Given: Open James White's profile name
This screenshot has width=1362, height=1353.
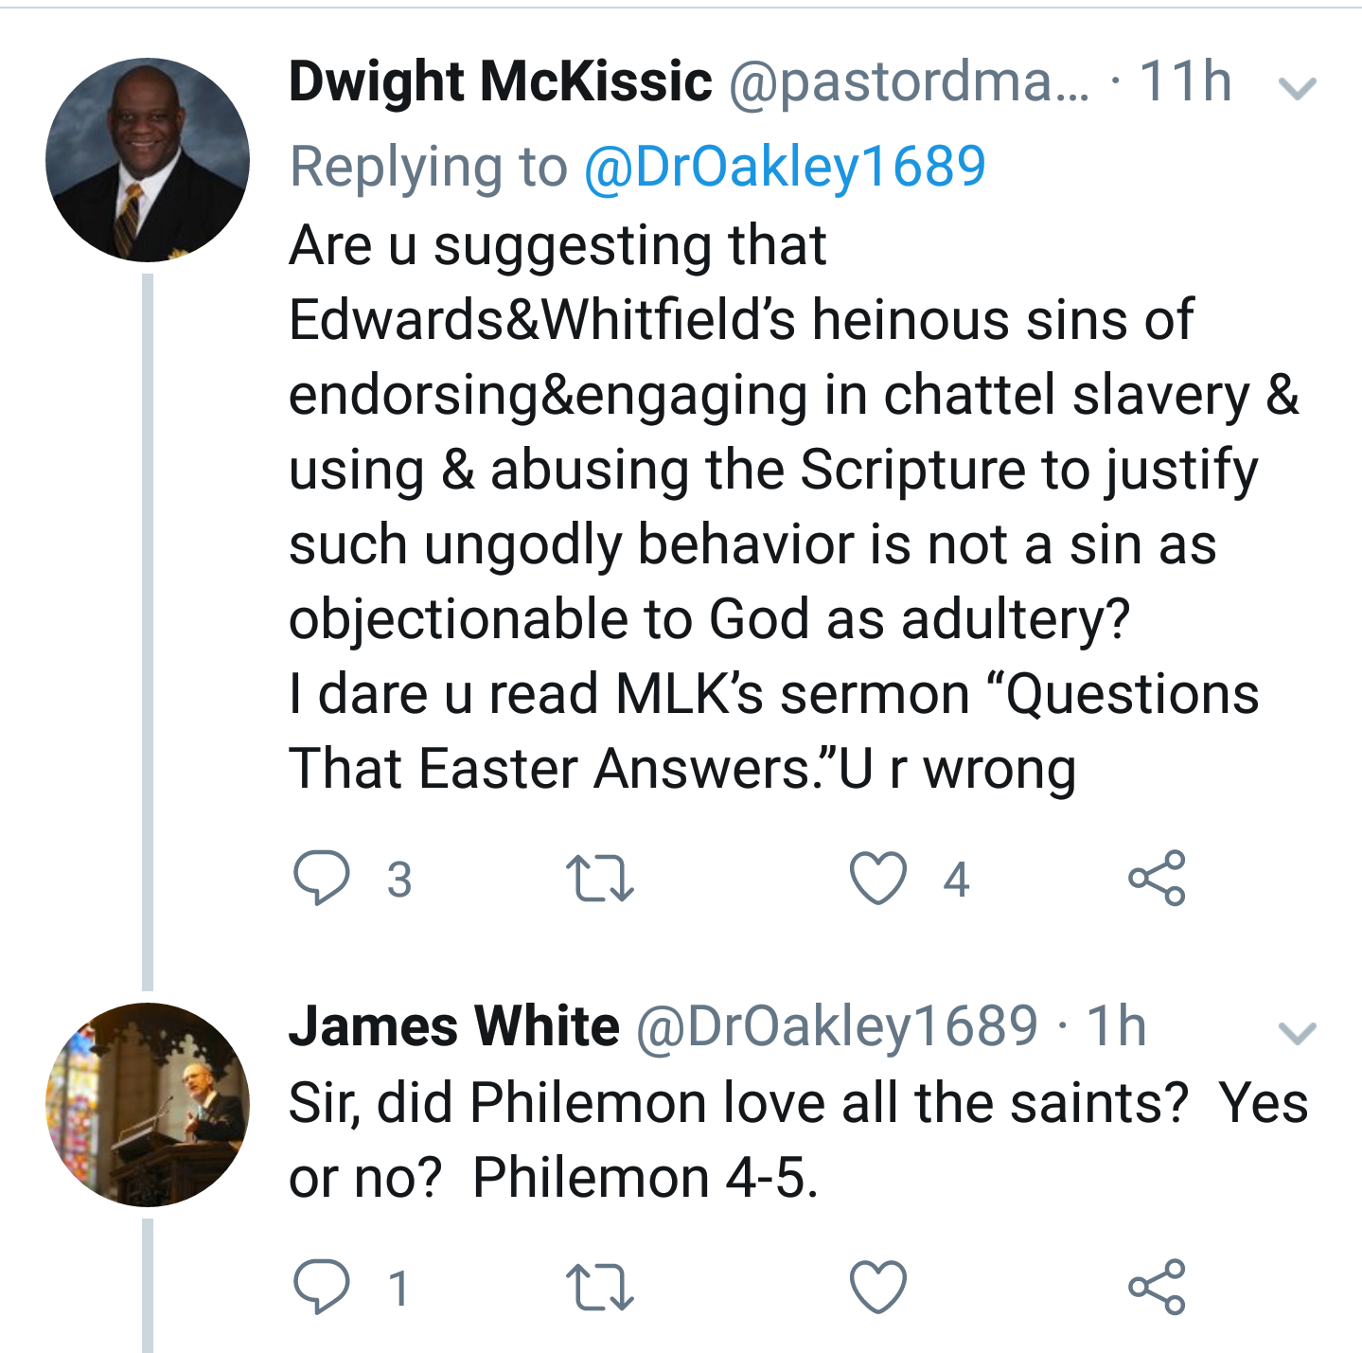Looking at the screenshot, I should pos(453,1026).
